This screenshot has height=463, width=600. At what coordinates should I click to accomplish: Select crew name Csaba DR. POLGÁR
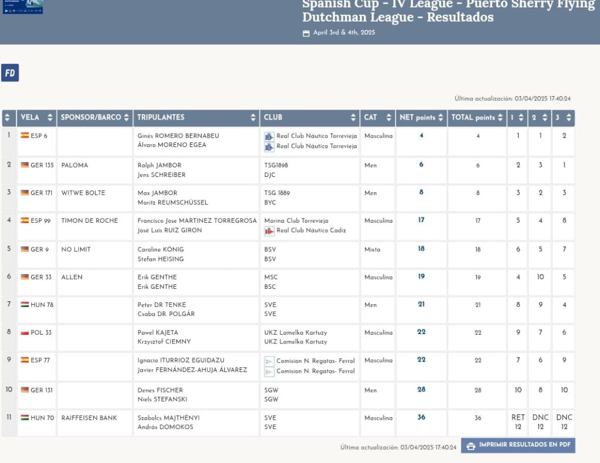click(166, 314)
